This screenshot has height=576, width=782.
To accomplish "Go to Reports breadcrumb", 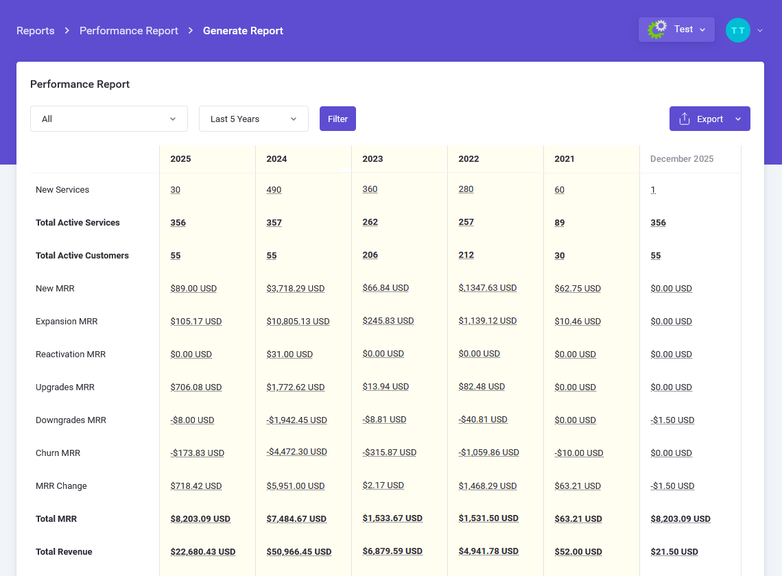I will pyautogui.click(x=36, y=31).
